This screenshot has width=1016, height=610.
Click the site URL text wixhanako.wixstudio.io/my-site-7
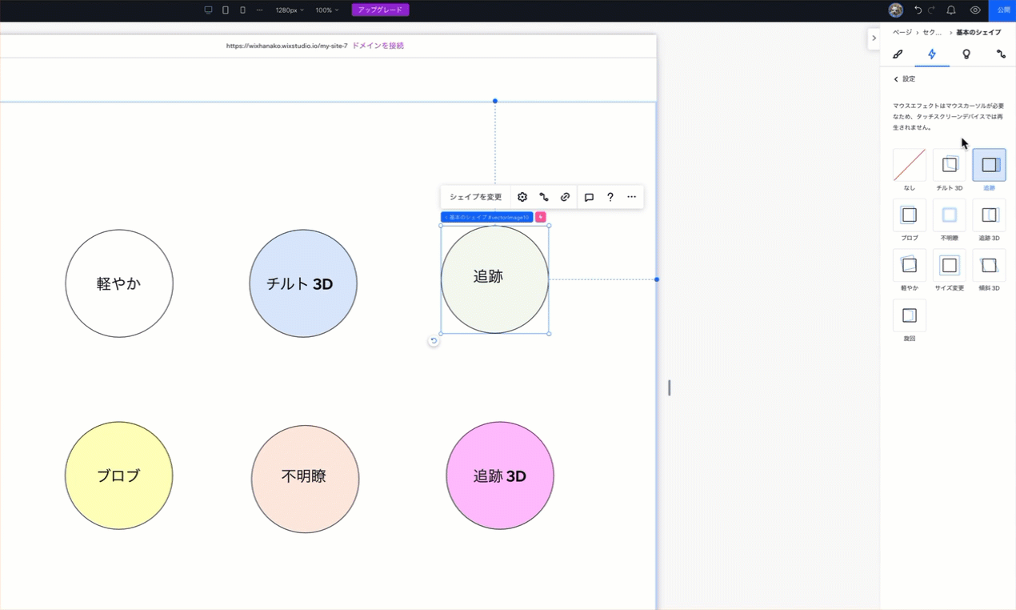pos(286,46)
